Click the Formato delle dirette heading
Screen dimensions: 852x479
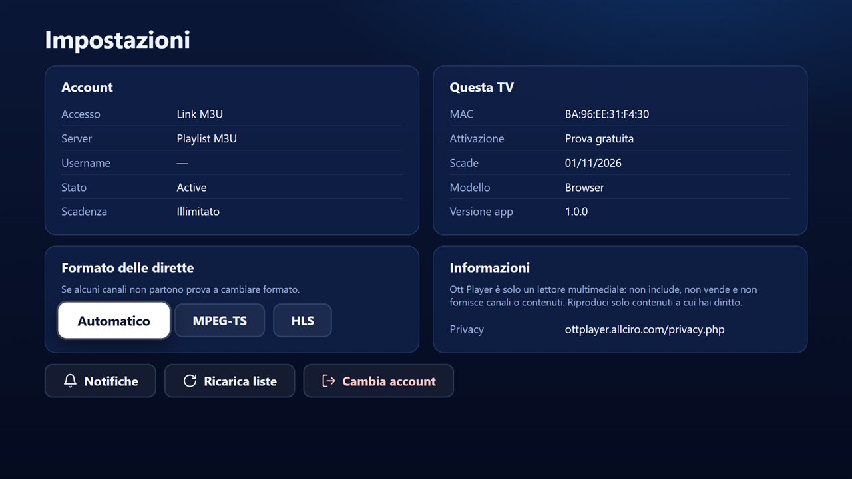click(x=128, y=268)
